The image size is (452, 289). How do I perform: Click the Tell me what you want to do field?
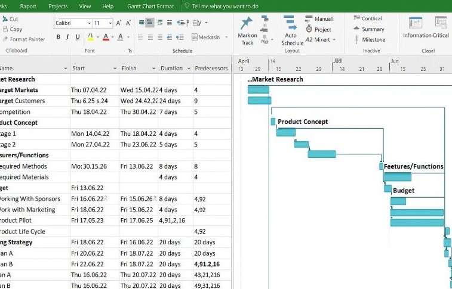point(225,6)
